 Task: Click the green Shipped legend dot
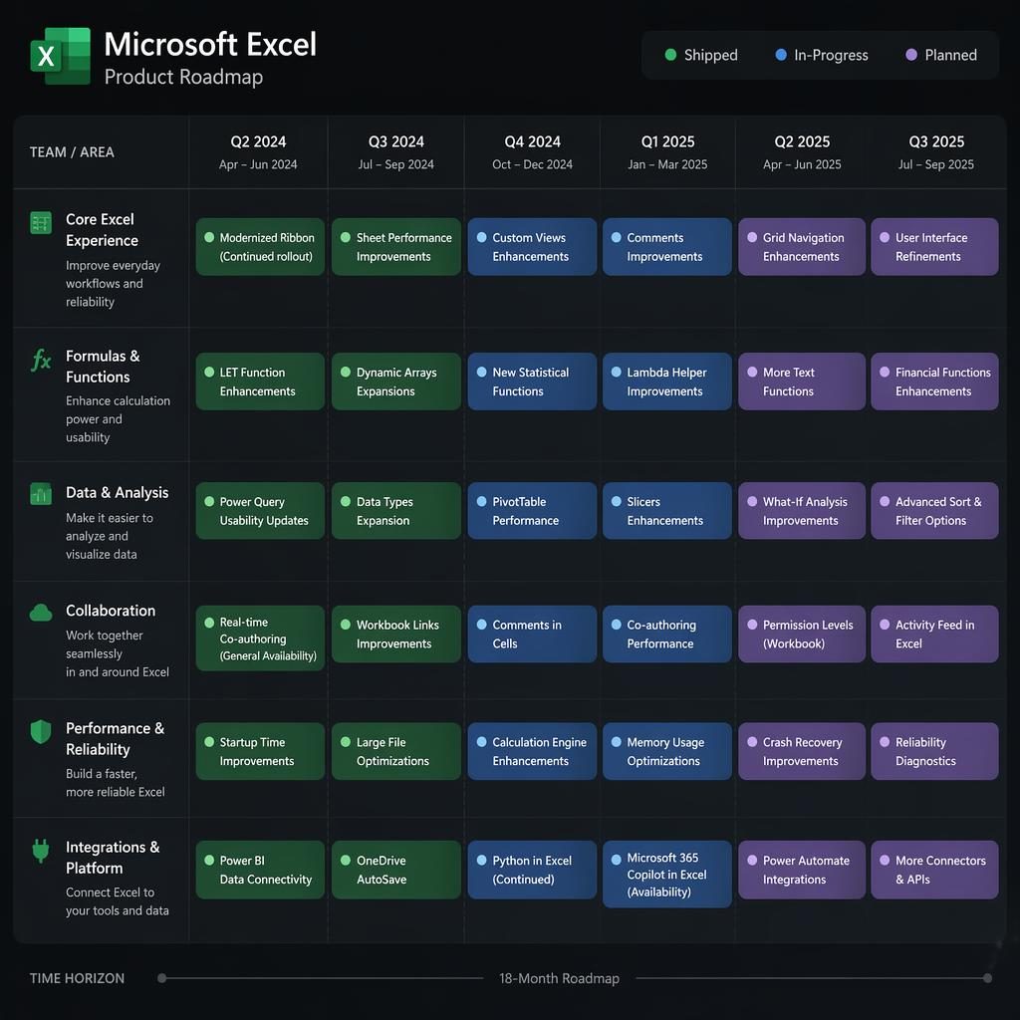point(670,55)
